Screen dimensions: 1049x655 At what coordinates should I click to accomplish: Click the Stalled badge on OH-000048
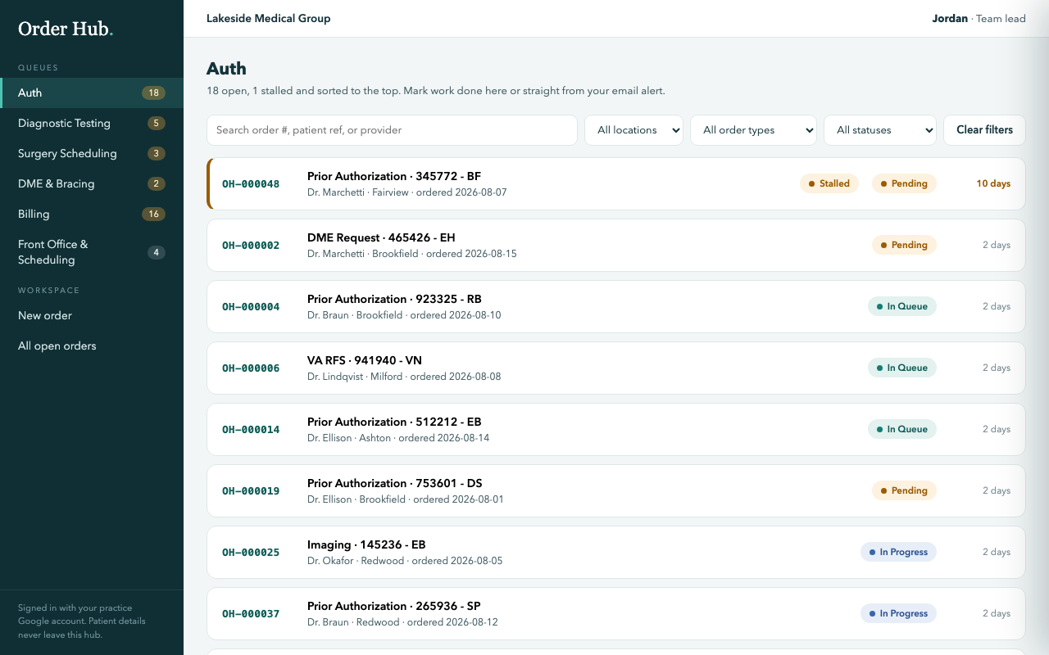pyautogui.click(x=829, y=183)
